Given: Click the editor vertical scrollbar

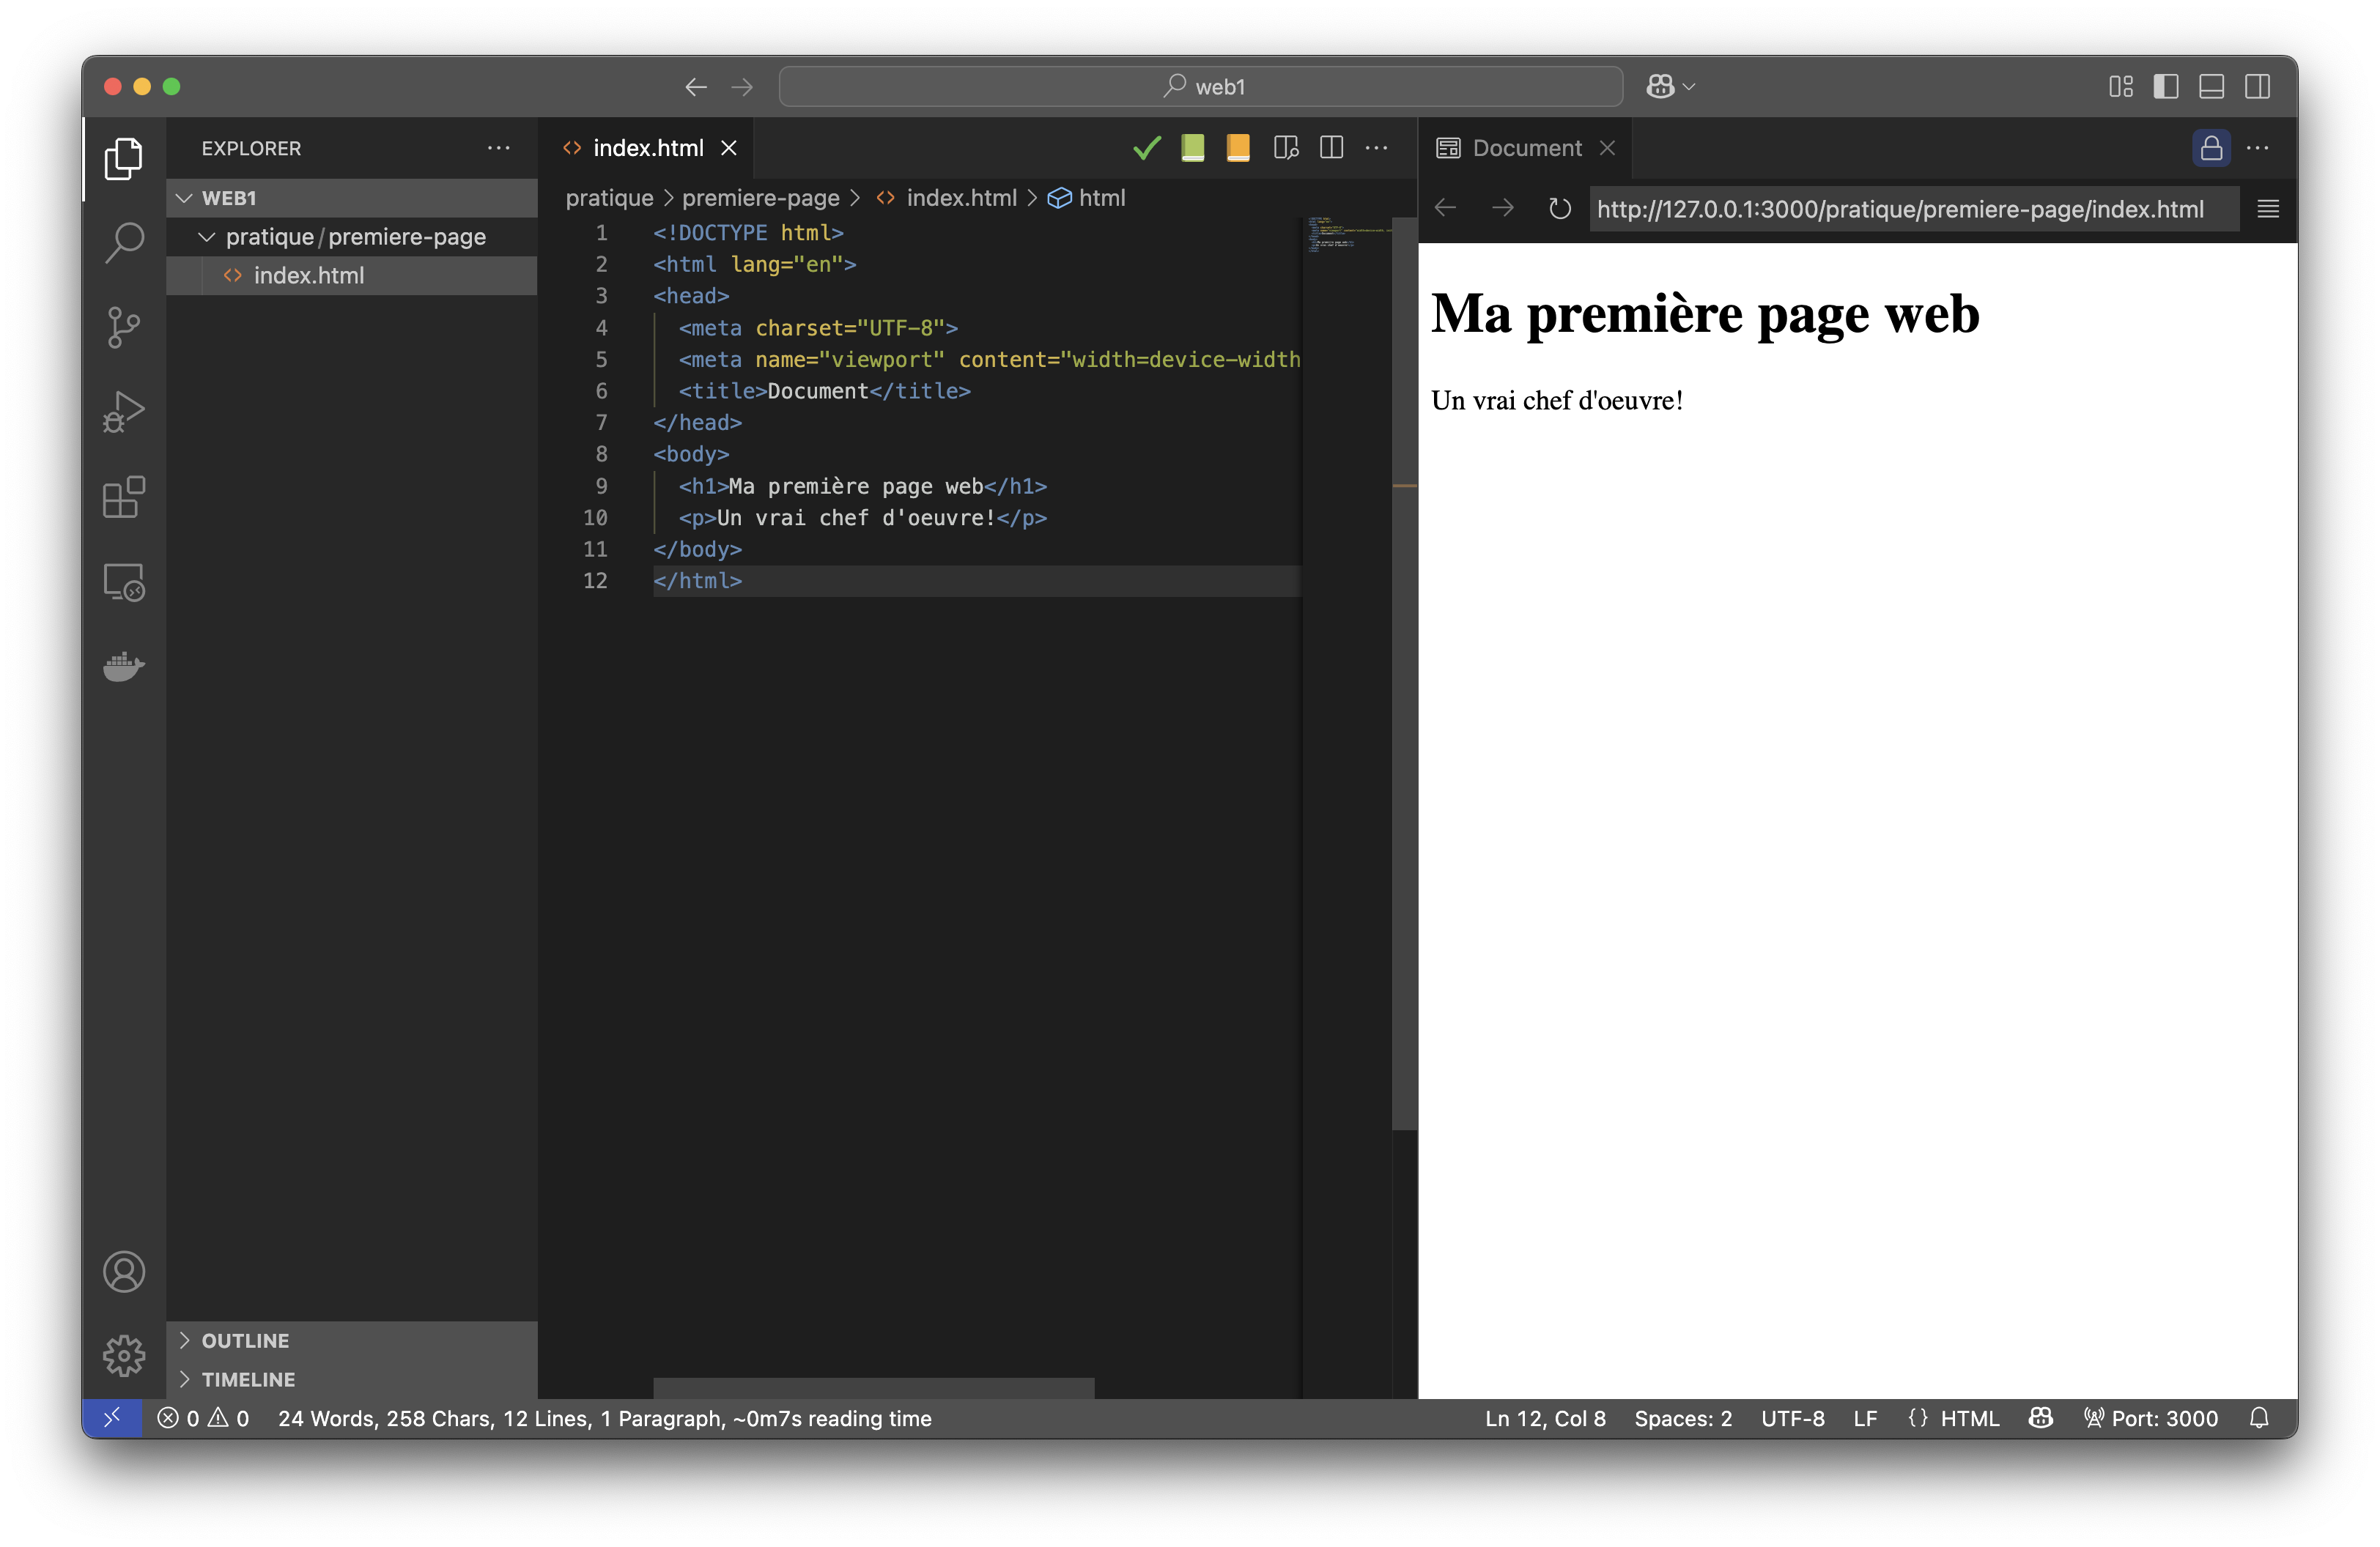Looking at the screenshot, I should (1404, 675).
